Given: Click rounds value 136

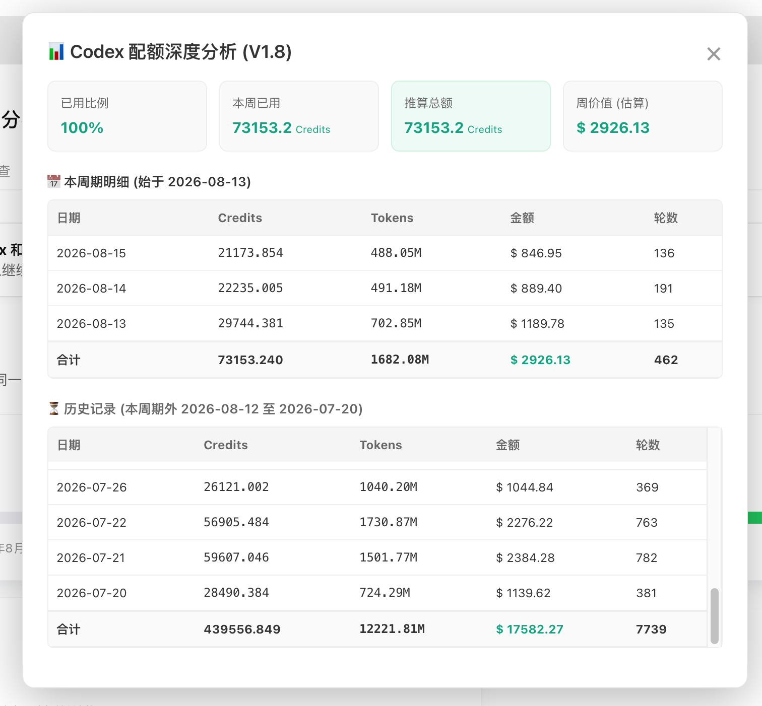Looking at the screenshot, I should (x=664, y=253).
